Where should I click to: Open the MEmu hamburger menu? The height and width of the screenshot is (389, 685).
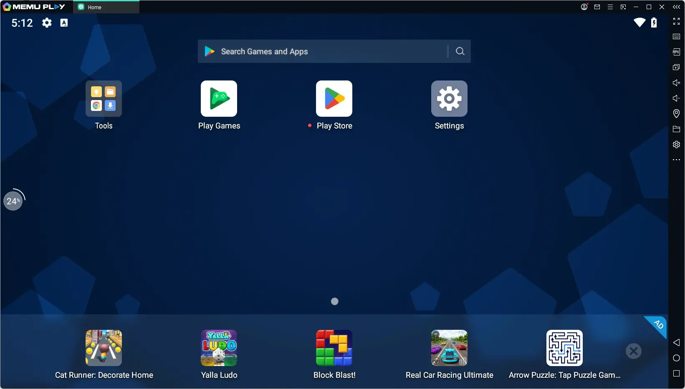pos(610,7)
